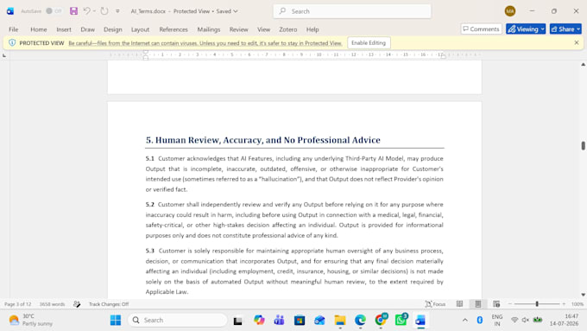Screen dimensions: 587x331
Task: Click the tab stop selector by ruler
Action: click(4, 55)
